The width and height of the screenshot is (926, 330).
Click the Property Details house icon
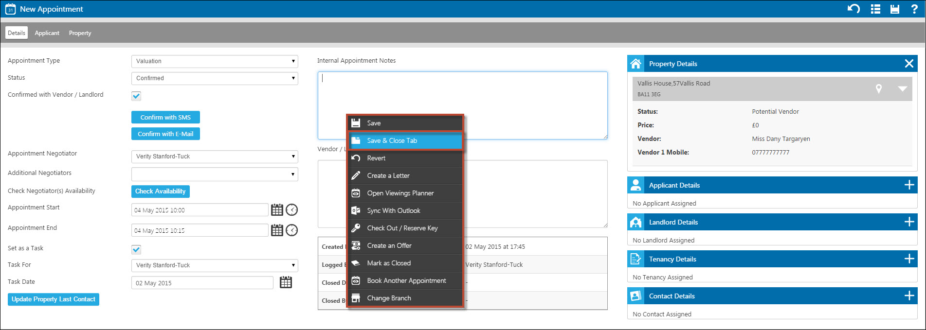coord(635,64)
